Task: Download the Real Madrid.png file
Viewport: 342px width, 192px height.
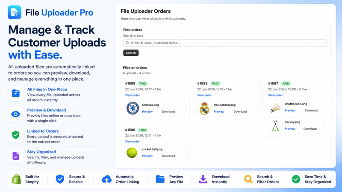Action: click(240, 111)
